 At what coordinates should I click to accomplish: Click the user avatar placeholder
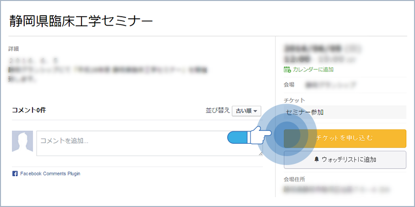coord(23,141)
